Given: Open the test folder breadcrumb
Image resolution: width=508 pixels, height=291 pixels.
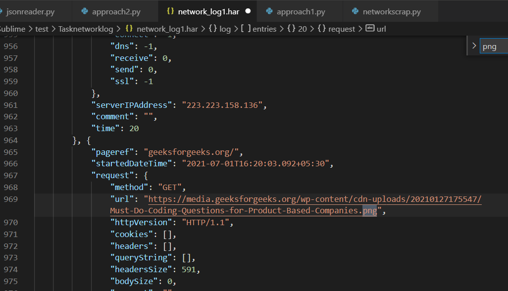Looking at the screenshot, I should [42, 29].
